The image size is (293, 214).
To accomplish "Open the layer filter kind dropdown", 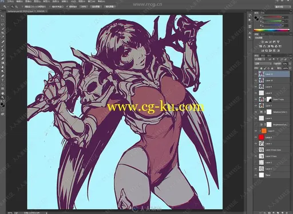I will click(260, 59).
